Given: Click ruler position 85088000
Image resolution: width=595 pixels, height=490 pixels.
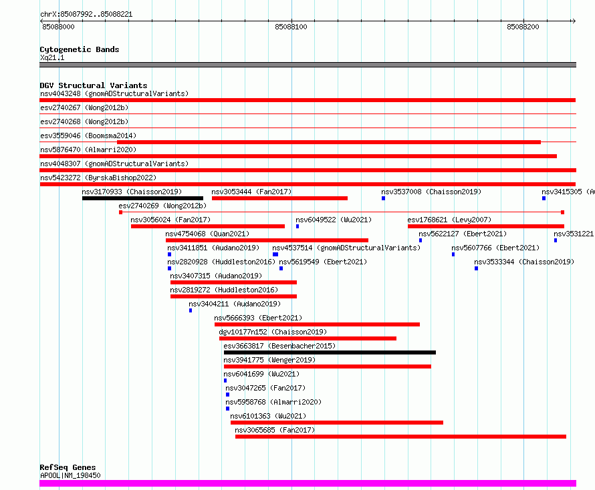Looking at the screenshot, I should point(58,27).
